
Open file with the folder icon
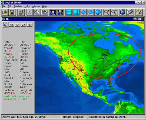(x=5, y=12)
